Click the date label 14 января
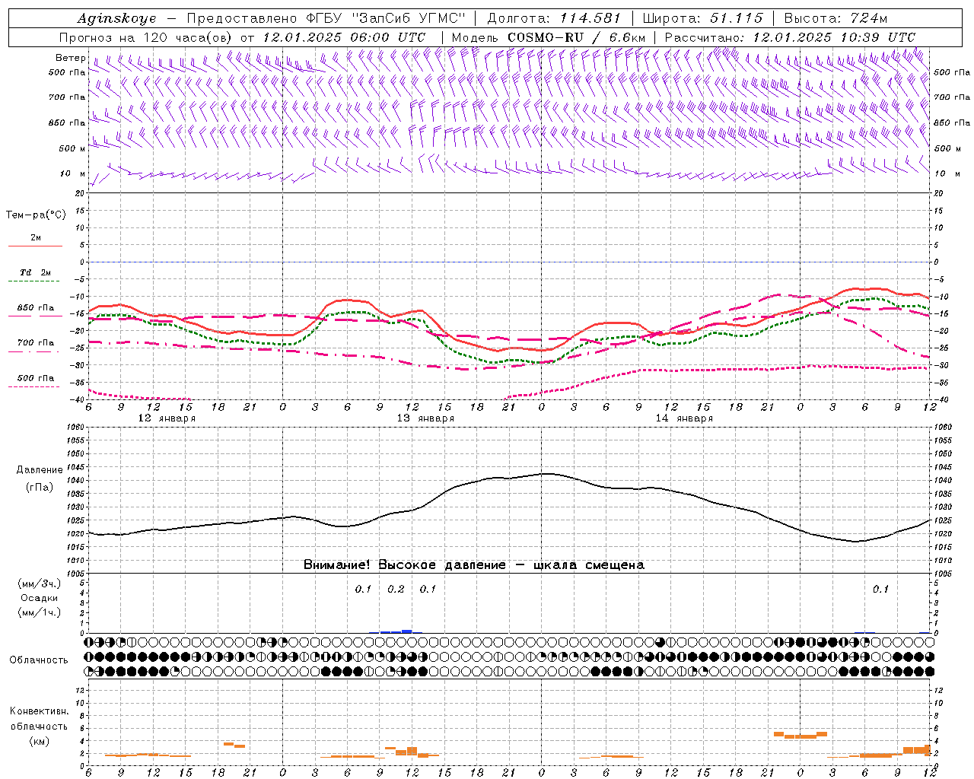This screenshot has height=779, width=974. coord(684,418)
